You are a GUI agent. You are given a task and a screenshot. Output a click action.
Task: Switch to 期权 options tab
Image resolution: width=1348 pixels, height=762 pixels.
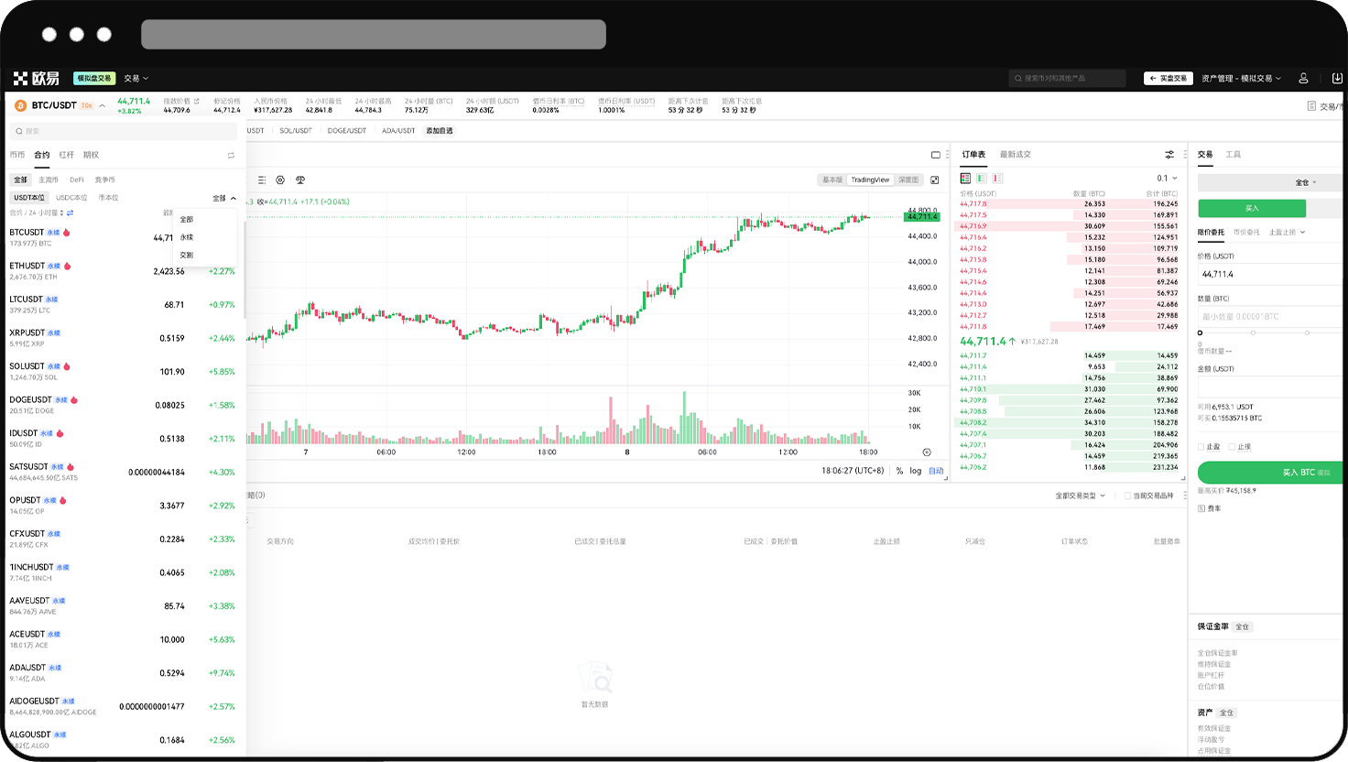click(91, 155)
